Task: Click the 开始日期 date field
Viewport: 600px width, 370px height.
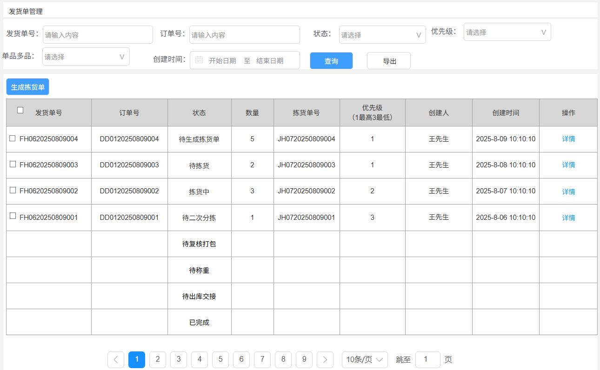Action: click(x=222, y=61)
